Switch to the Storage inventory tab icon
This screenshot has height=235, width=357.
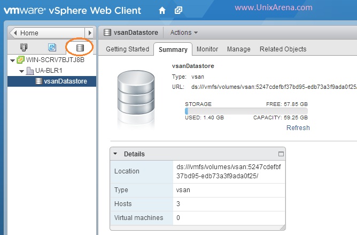80,48
